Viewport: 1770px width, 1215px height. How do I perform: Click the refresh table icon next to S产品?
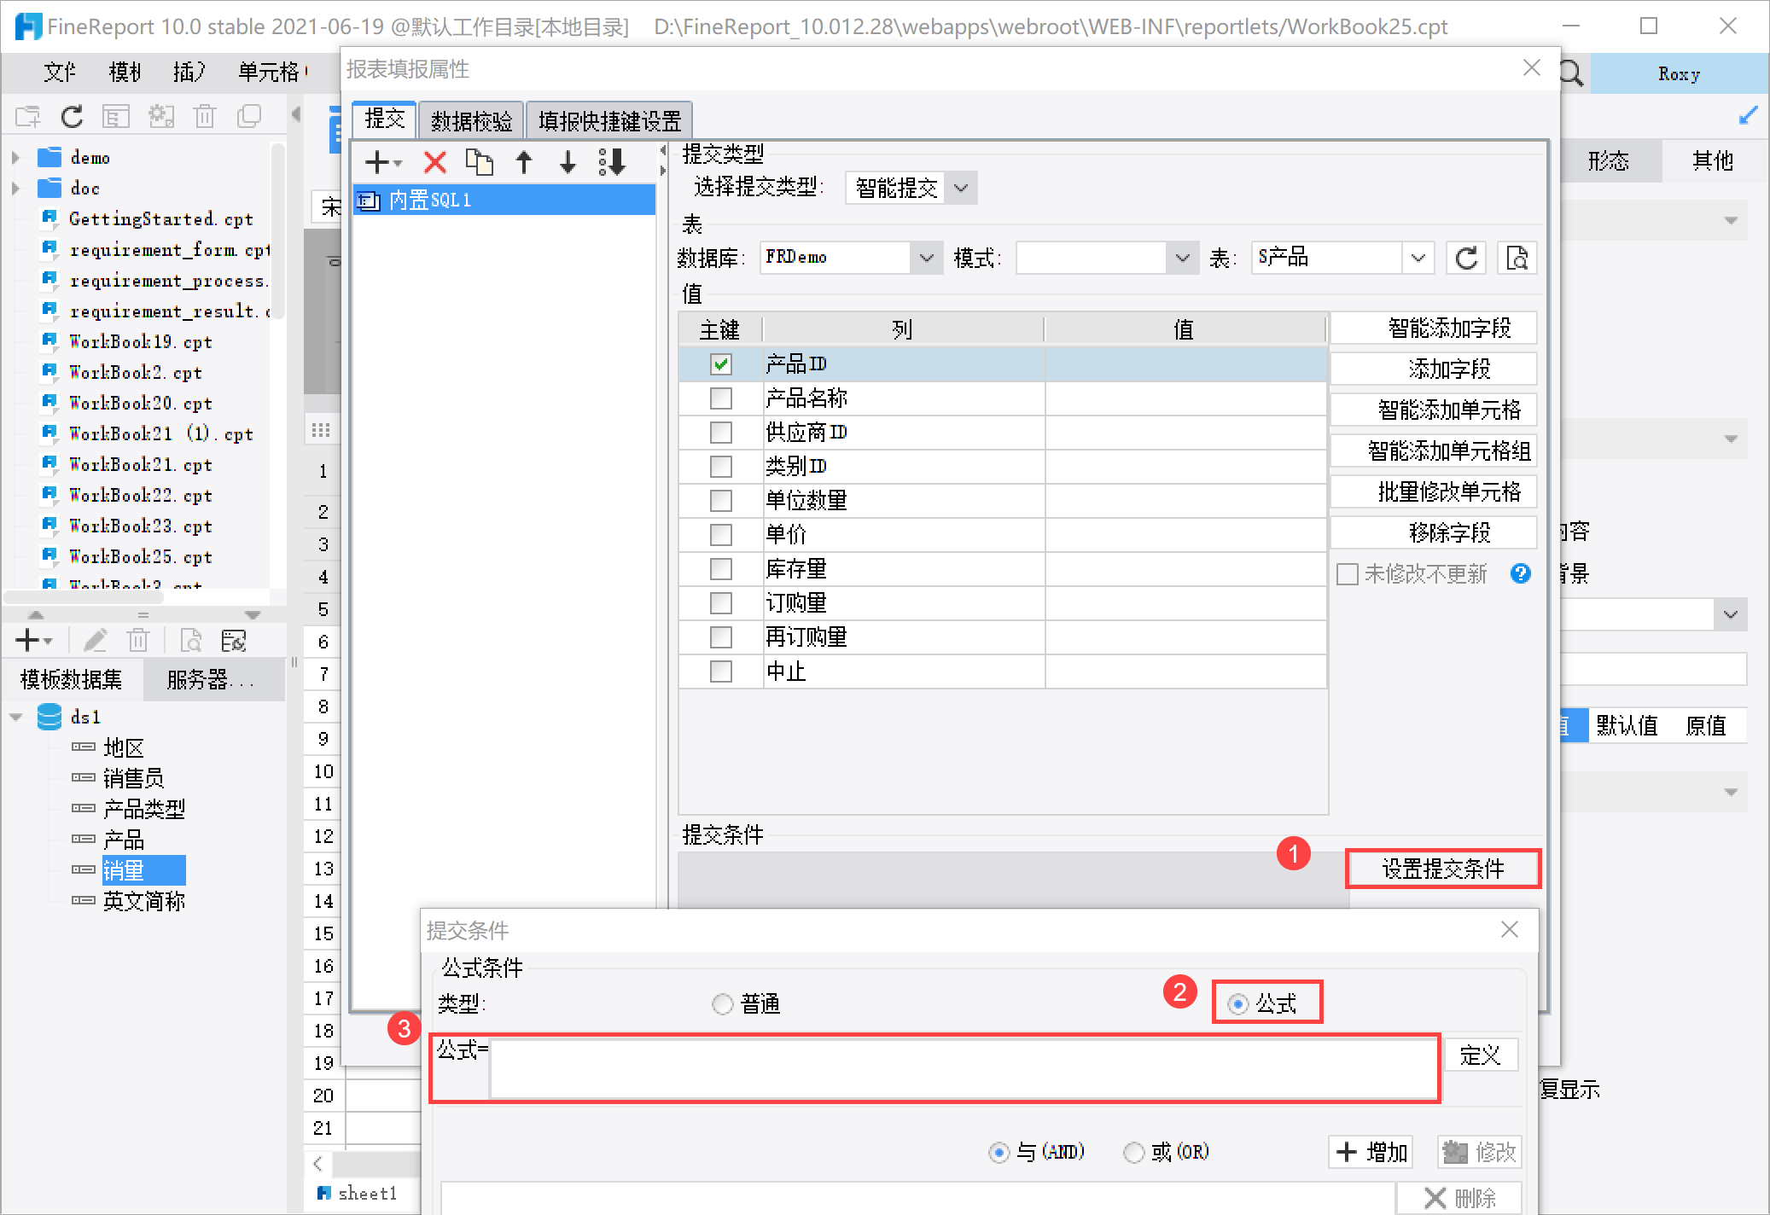(x=1466, y=258)
